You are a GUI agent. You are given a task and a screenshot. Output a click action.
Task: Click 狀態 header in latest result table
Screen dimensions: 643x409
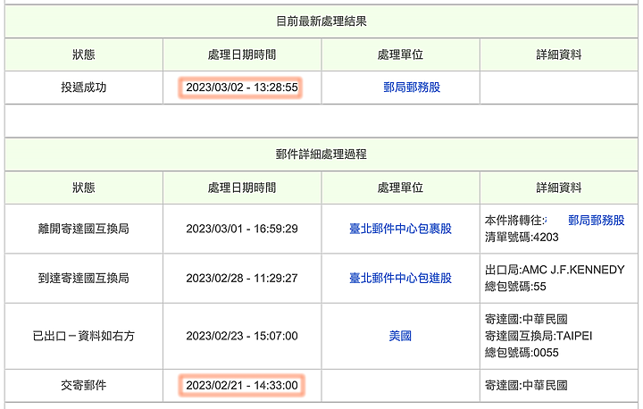[x=84, y=54]
